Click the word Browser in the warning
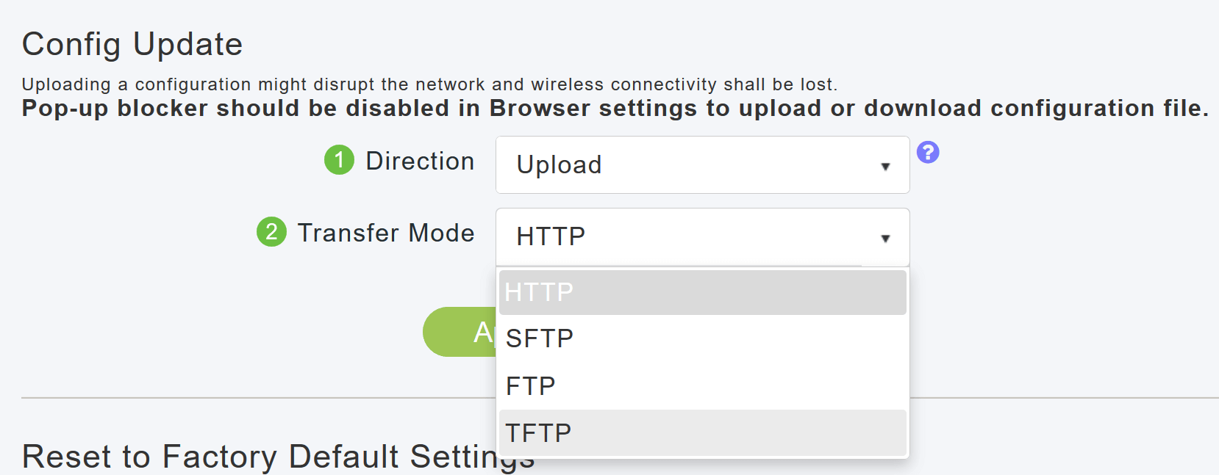Viewport: 1219px width, 475px height. [x=540, y=109]
